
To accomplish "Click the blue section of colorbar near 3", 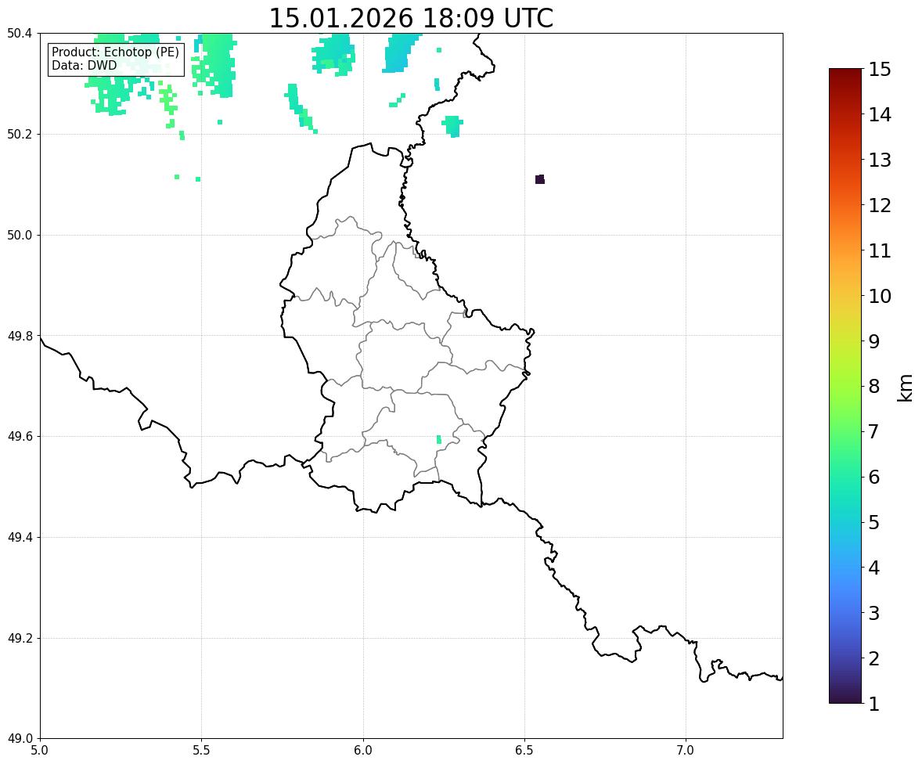I will (x=845, y=613).
